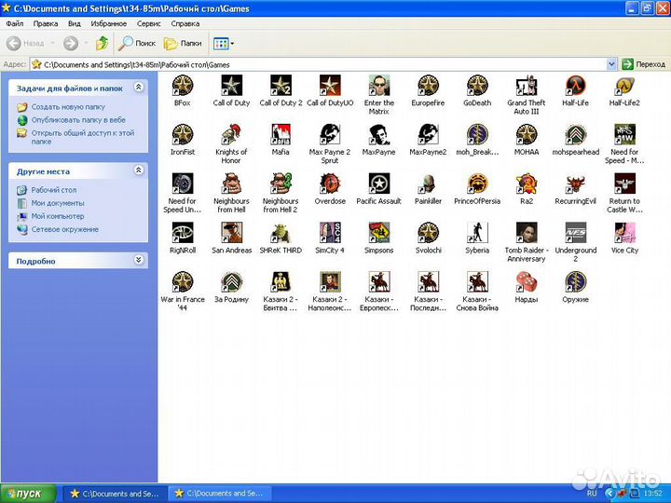The image size is (671, 503).
Task: Select the Mafia game shortcut
Action: 281,140
